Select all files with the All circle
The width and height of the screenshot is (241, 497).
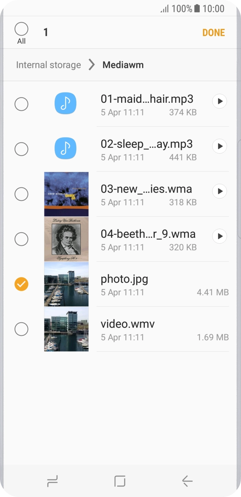pyautogui.click(x=21, y=29)
